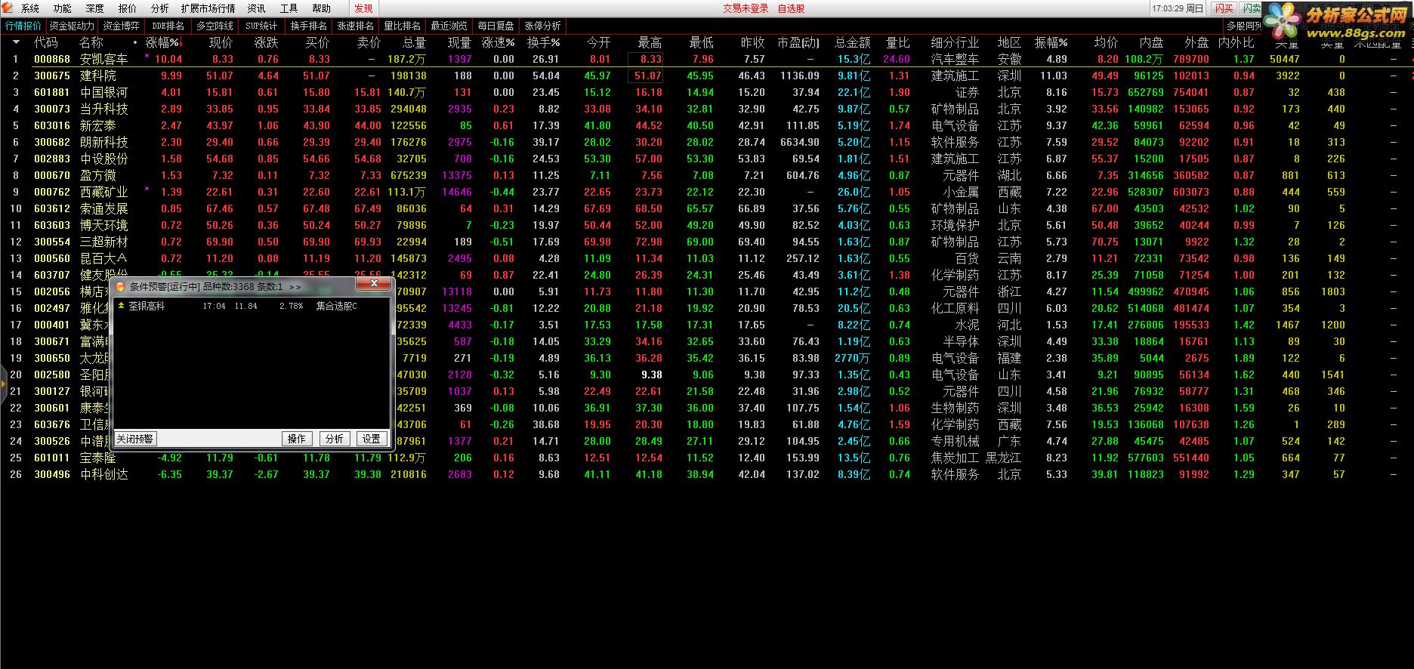
Task: Sort by the 现价 column header
Action: click(x=221, y=43)
